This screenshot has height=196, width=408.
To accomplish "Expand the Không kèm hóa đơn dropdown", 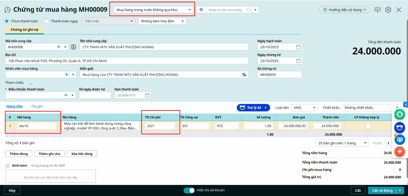I will [162, 21].
